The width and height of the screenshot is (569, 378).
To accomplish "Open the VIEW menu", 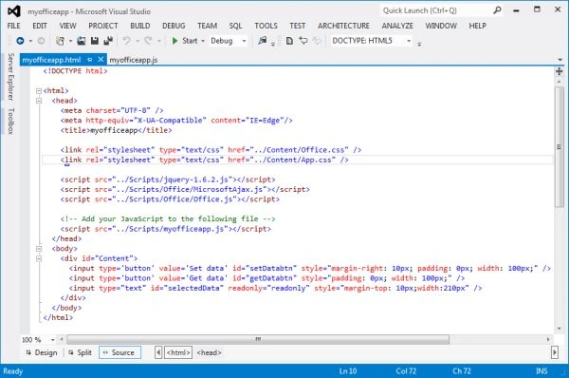I will pos(68,26).
